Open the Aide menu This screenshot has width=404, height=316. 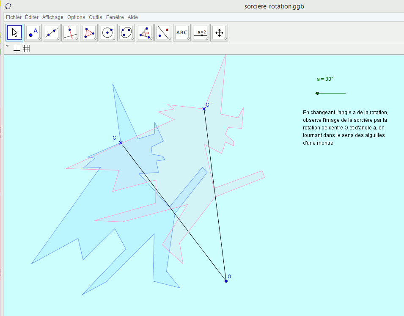pos(132,17)
